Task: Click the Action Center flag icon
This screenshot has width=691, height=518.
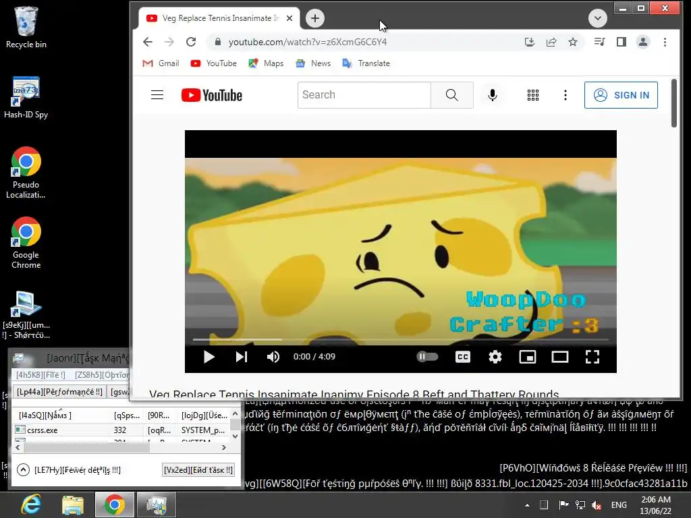Action: coord(563,505)
